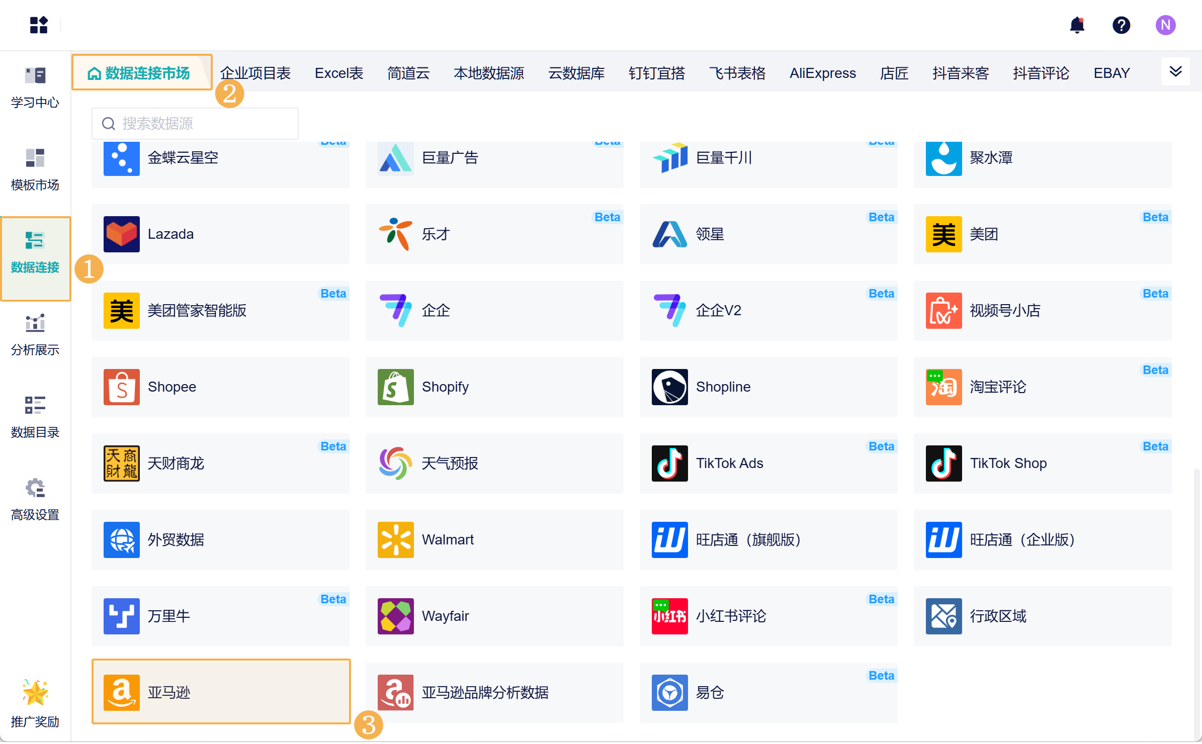Click the Lazada logo icon
Screen dimensions: 1202x744
click(122, 234)
